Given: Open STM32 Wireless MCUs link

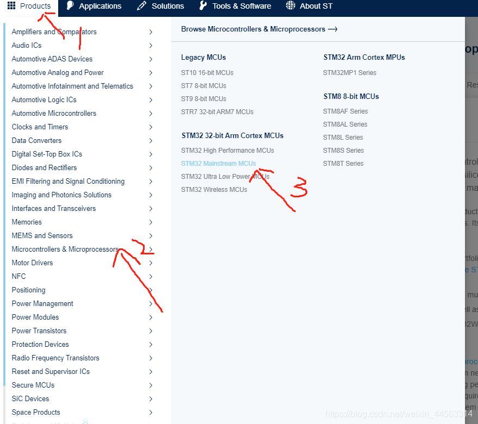Looking at the screenshot, I should tap(214, 190).
